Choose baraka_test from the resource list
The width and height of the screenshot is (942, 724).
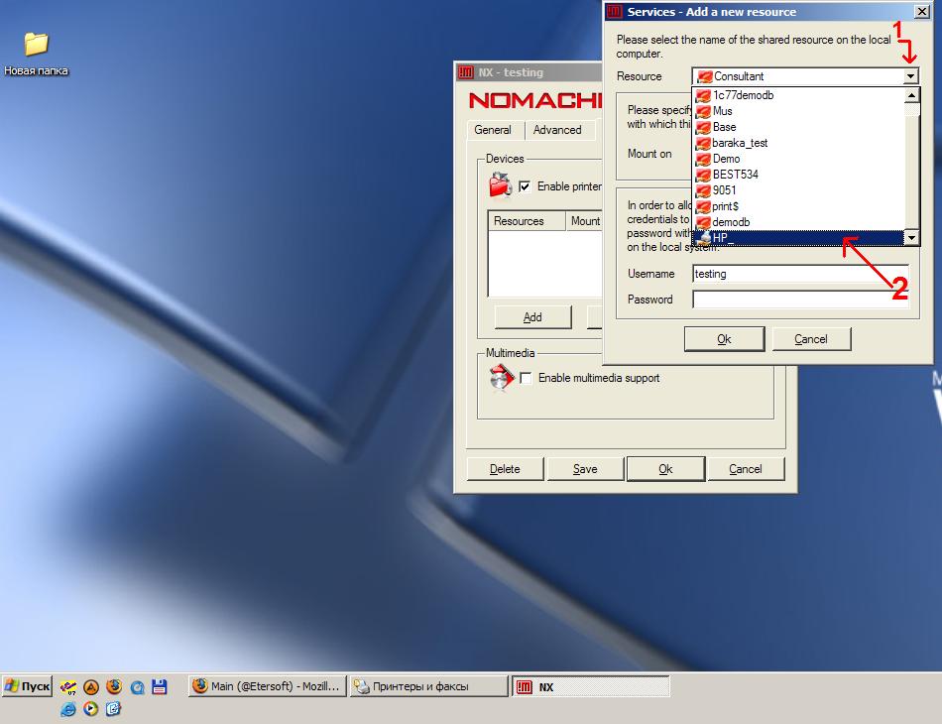click(740, 143)
